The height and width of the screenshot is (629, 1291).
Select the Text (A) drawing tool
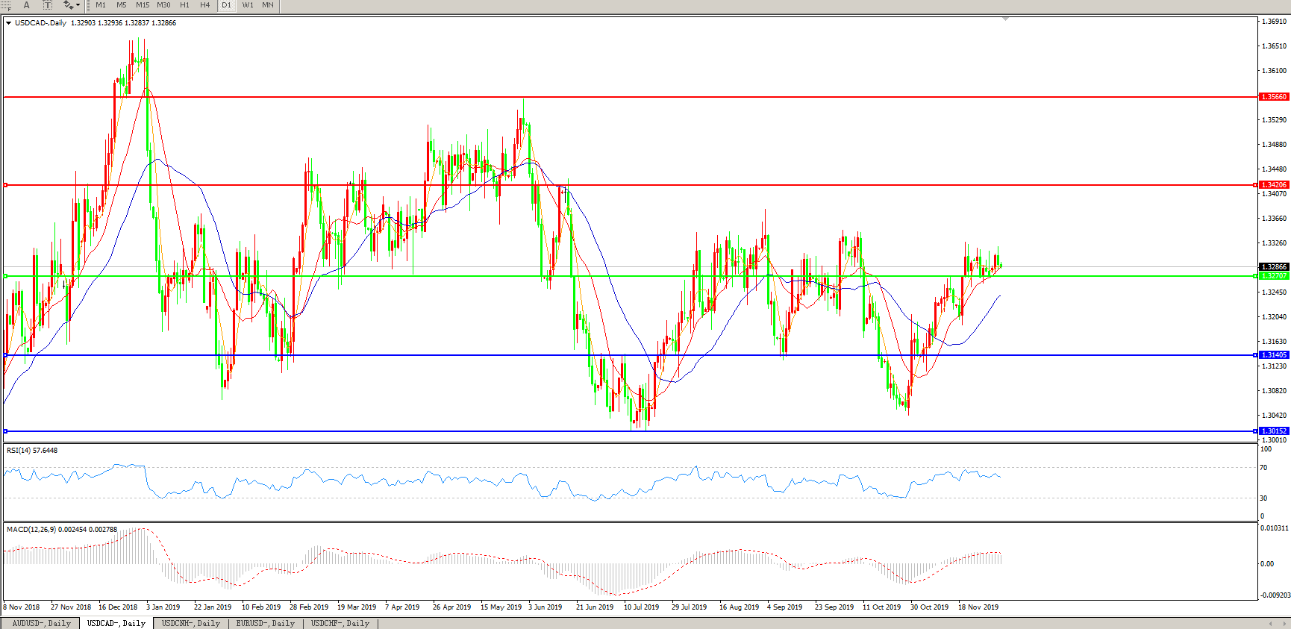(x=27, y=5)
